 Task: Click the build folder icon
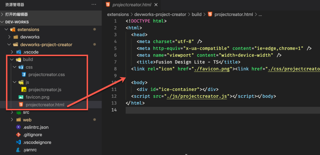coord(19,60)
